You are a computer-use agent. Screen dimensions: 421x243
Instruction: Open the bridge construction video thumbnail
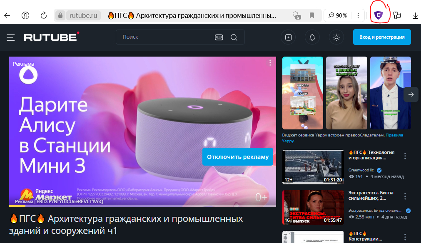[x=313, y=167]
